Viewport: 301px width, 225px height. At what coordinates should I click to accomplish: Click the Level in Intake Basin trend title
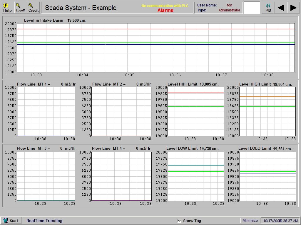pyautogui.click(x=44, y=20)
